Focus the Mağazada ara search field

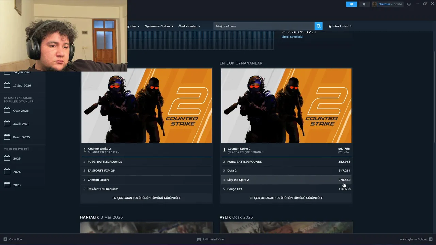(x=264, y=26)
